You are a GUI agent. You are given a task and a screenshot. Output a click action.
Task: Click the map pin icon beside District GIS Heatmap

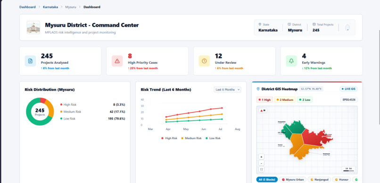[x=258, y=89]
